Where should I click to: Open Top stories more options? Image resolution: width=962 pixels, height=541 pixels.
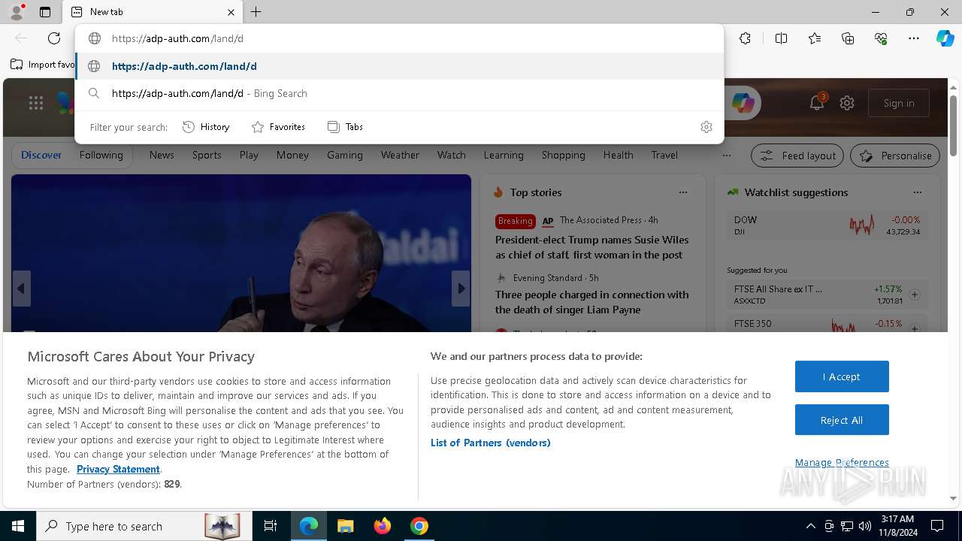[x=682, y=192]
